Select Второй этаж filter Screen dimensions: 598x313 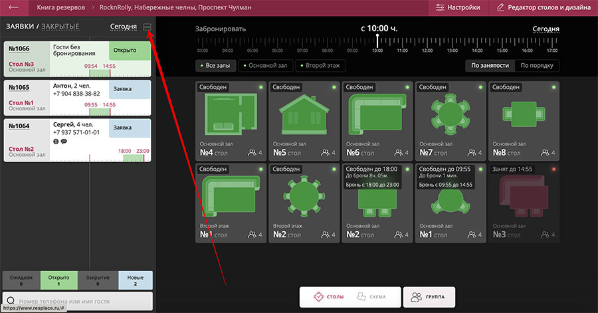click(x=320, y=66)
